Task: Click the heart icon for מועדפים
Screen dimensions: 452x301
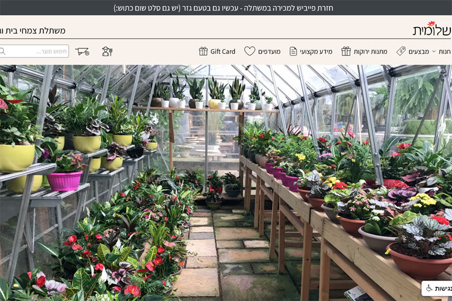Action: (250, 51)
